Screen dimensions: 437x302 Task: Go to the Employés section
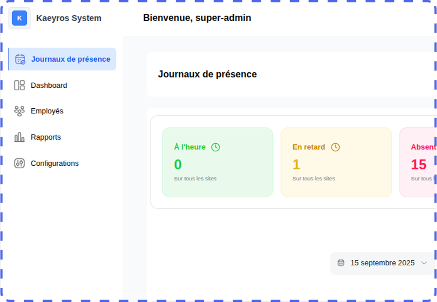tap(47, 111)
